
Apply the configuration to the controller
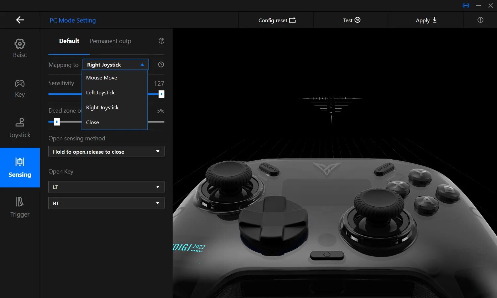coord(426,20)
